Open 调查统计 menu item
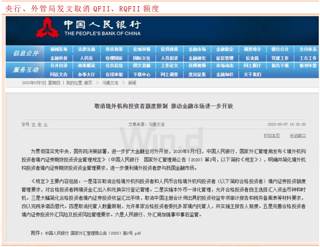The image size is (320, 247). (x=252, y=49)
